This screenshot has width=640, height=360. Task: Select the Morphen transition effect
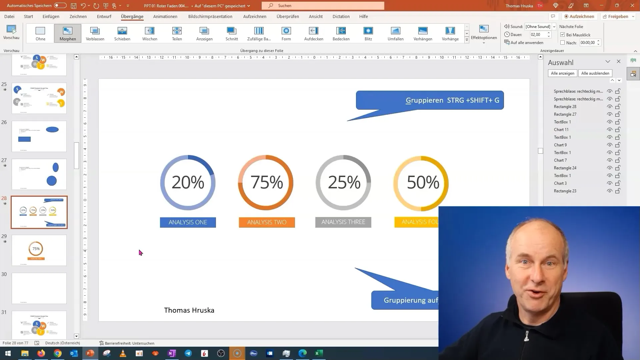(x=67, y=33)
